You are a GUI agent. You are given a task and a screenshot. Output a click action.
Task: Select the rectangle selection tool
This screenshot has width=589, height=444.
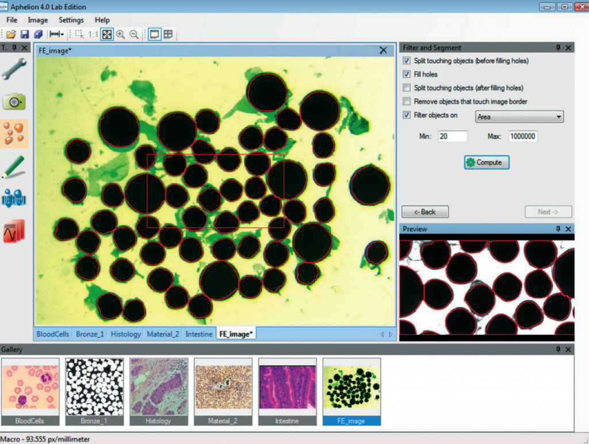79,35
